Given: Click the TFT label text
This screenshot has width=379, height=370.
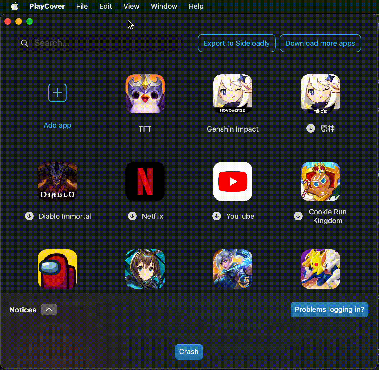Looking at the screenshot, I should coord(145,129).
